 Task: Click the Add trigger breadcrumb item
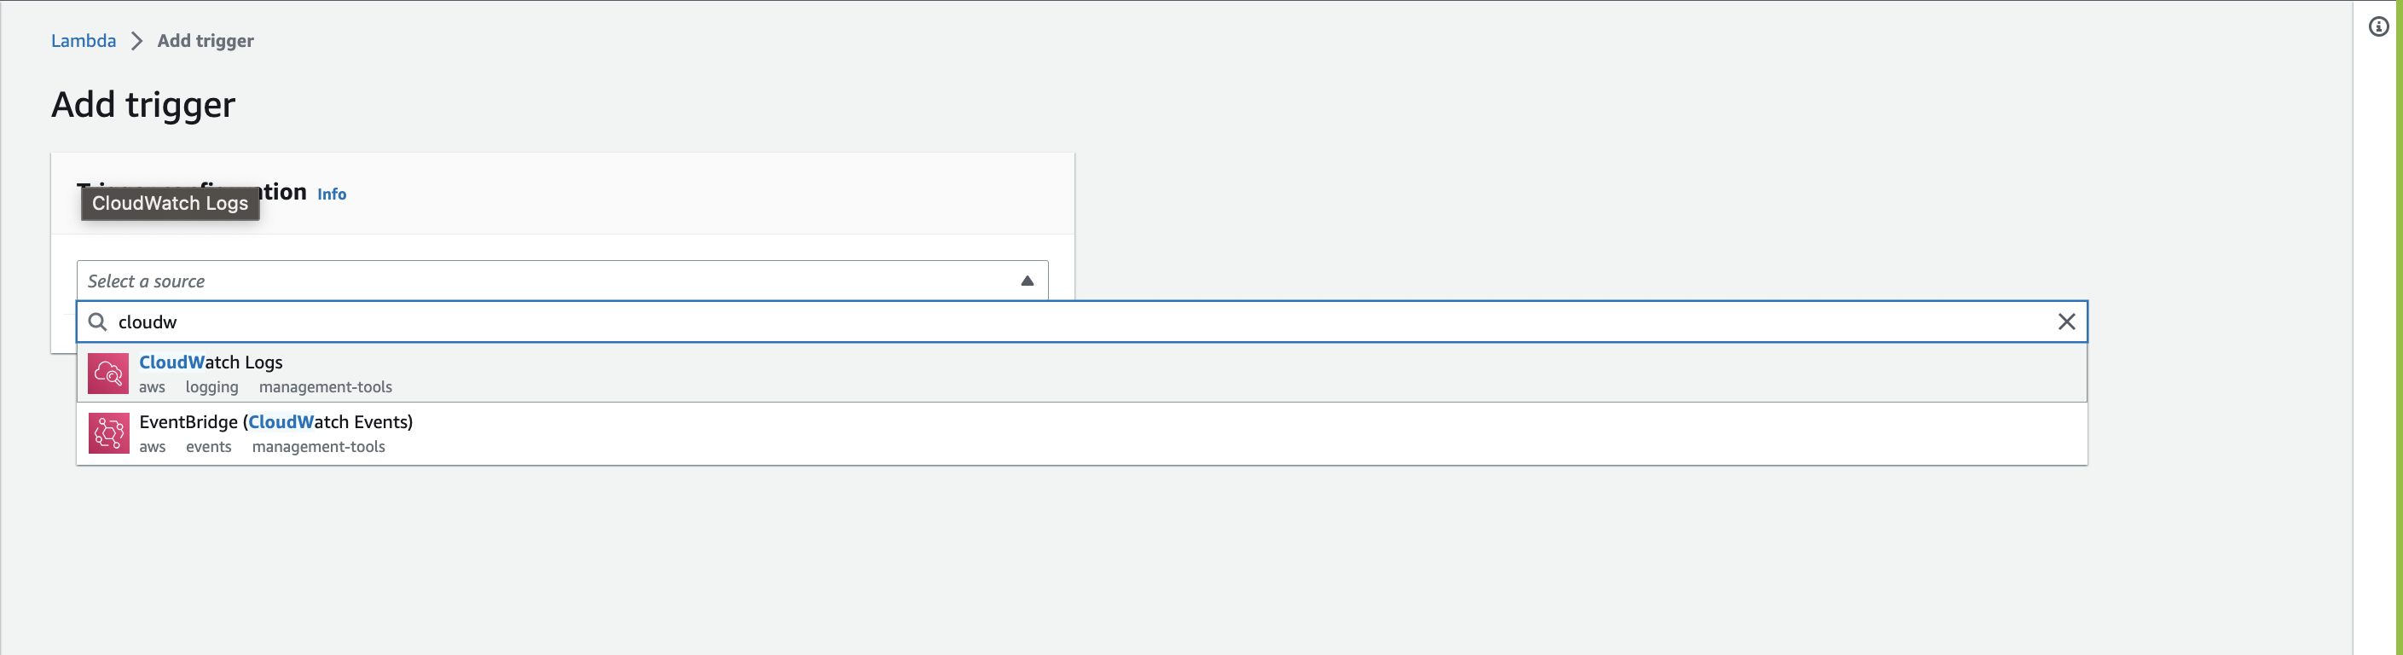(206, 41)
